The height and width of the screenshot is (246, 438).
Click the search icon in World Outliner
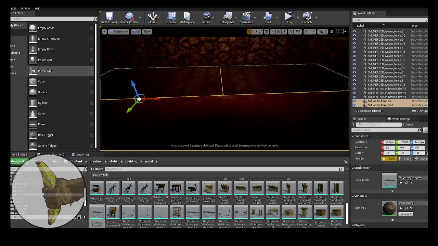(x=428, y=20)
